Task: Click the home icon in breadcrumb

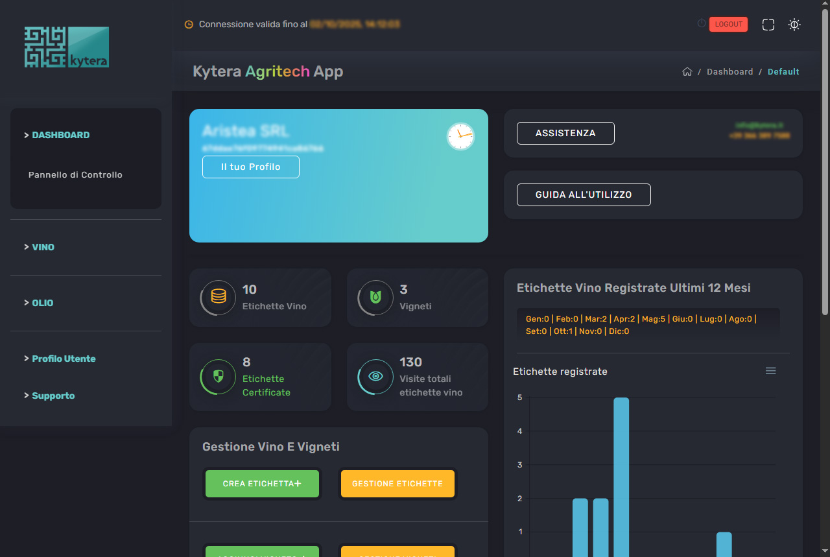Action: 687,72
